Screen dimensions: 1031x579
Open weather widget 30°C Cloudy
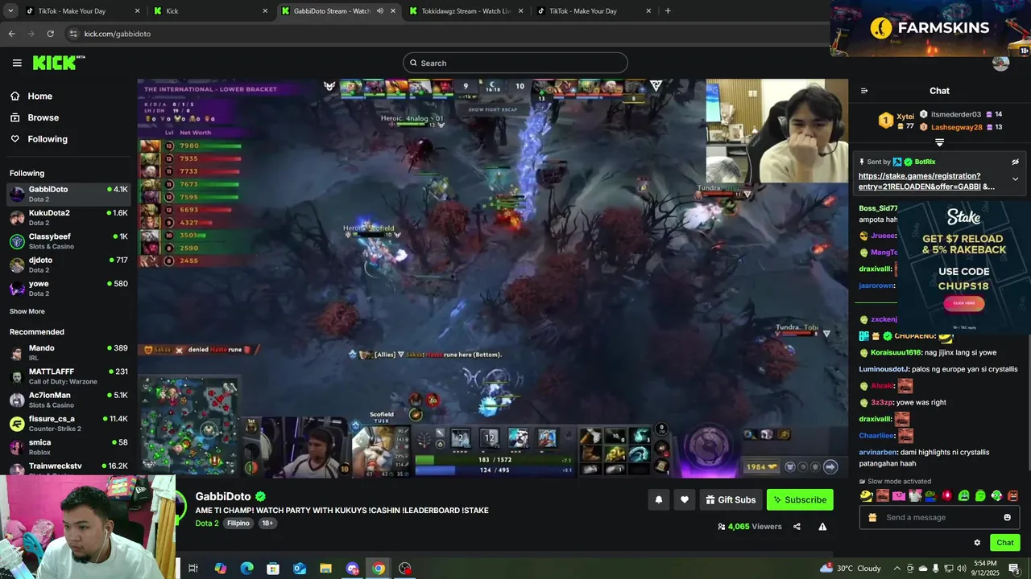(x=851, y=569)
